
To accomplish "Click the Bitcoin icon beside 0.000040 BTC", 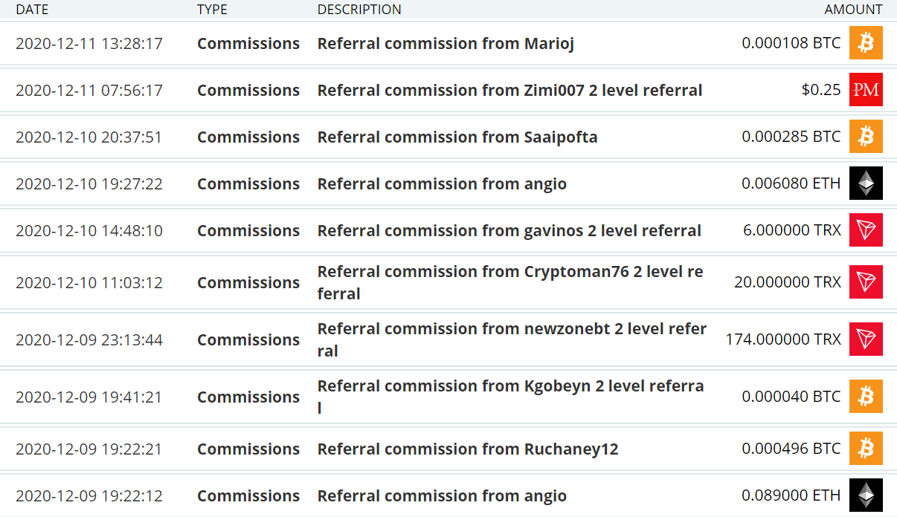I will tap(866, 397).
